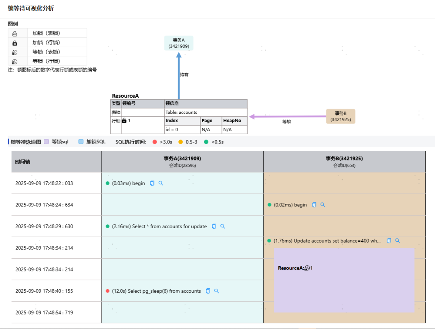Click the 等锁 label on the purple arrow
This screenshot has width=435, height=329.
(287, 121)
